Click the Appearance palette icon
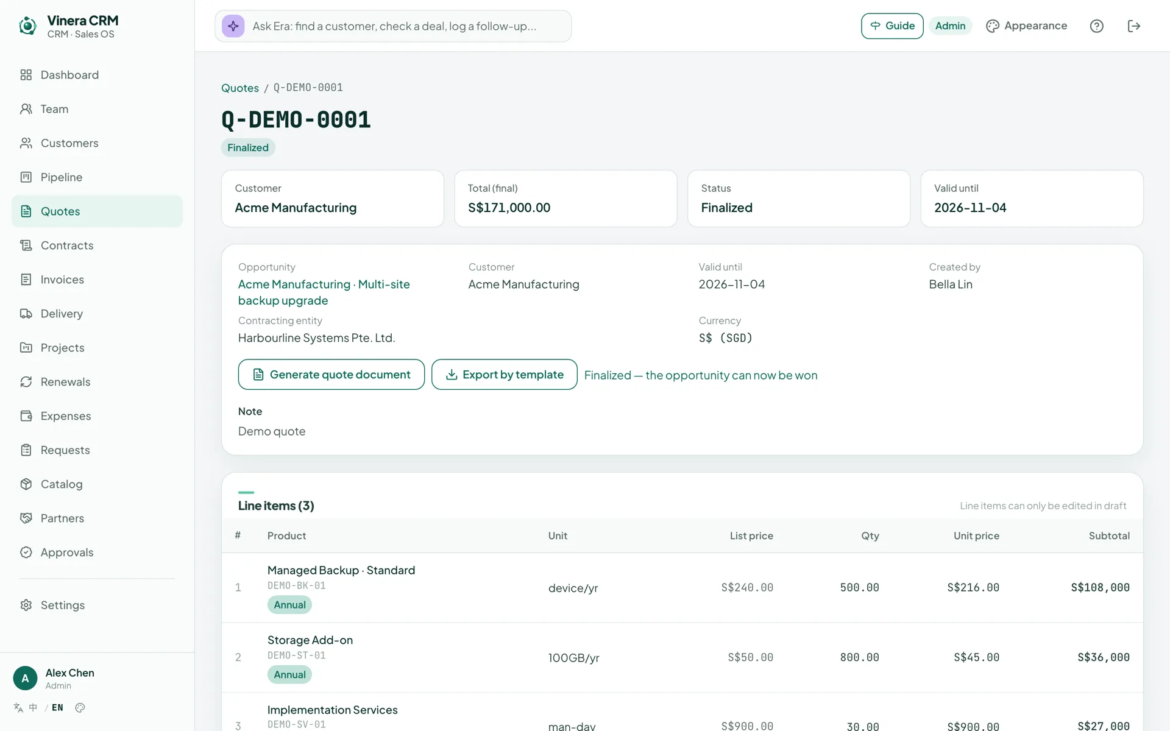The image size is (1170, 731). pos(993,26)
